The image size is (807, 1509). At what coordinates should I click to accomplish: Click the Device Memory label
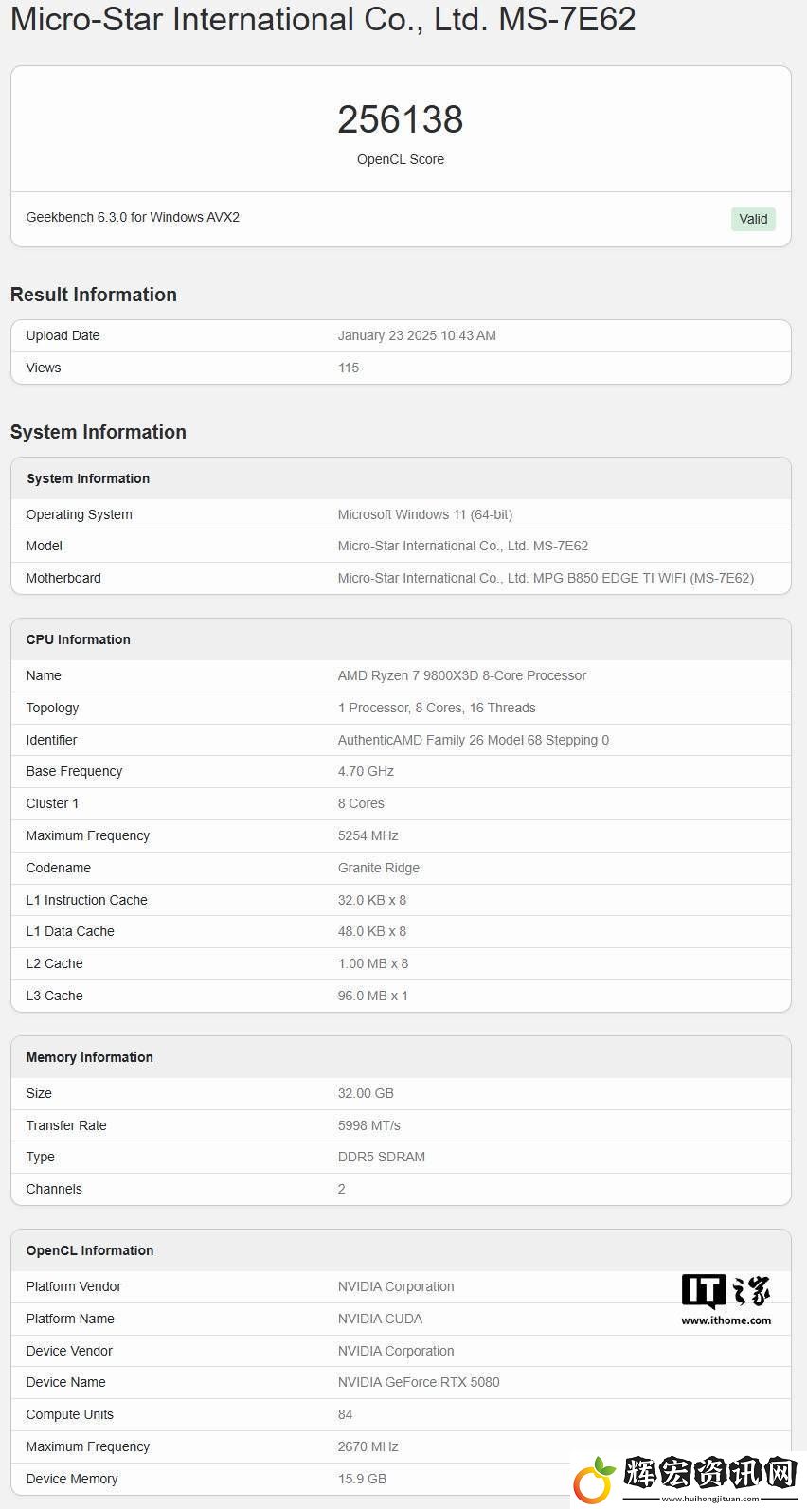[72, 1479]
